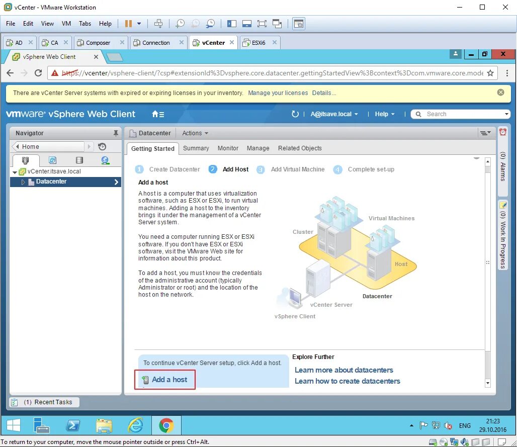The image size is (517, 447).
Task: Click Learn how to create datacenters
Action: click(348, 381)
